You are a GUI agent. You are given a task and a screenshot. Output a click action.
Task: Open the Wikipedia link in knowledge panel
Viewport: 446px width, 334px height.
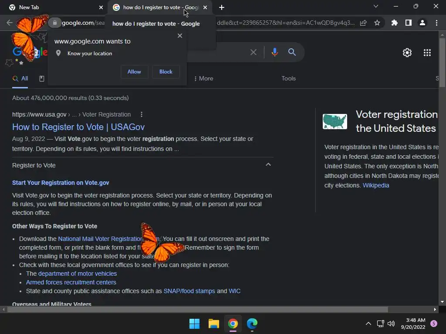376,185
